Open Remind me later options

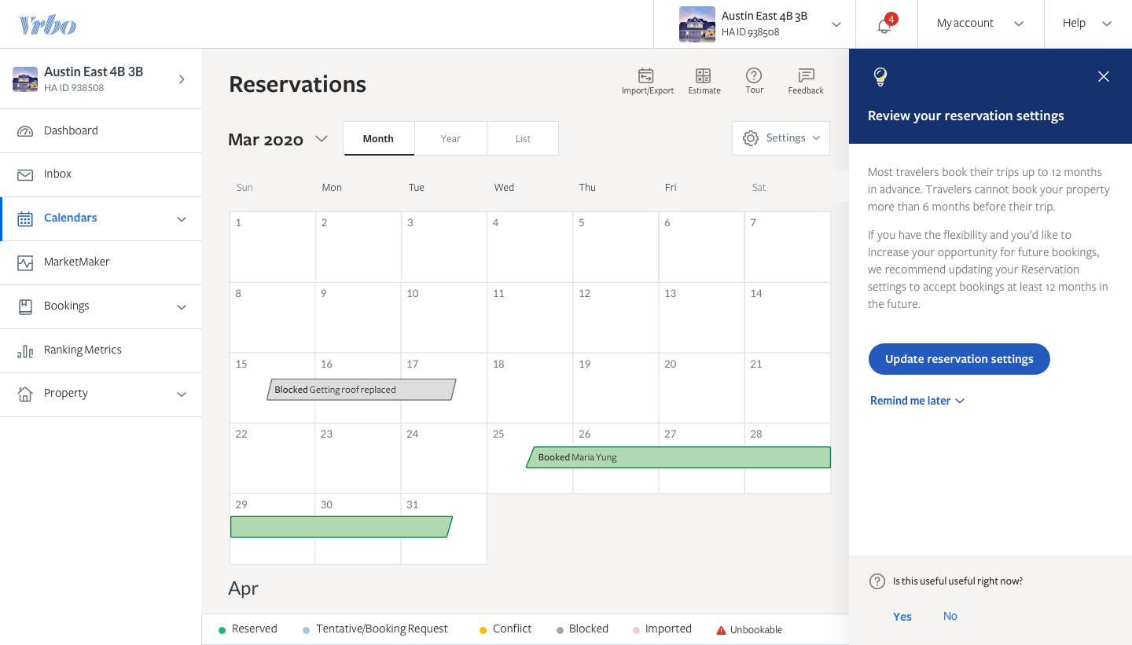coord(917,401)
